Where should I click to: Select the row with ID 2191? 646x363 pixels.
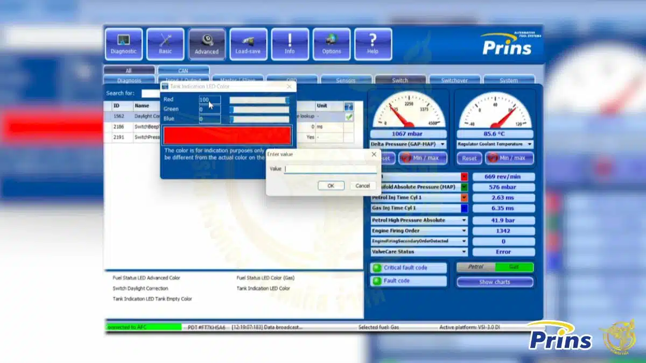229,137
